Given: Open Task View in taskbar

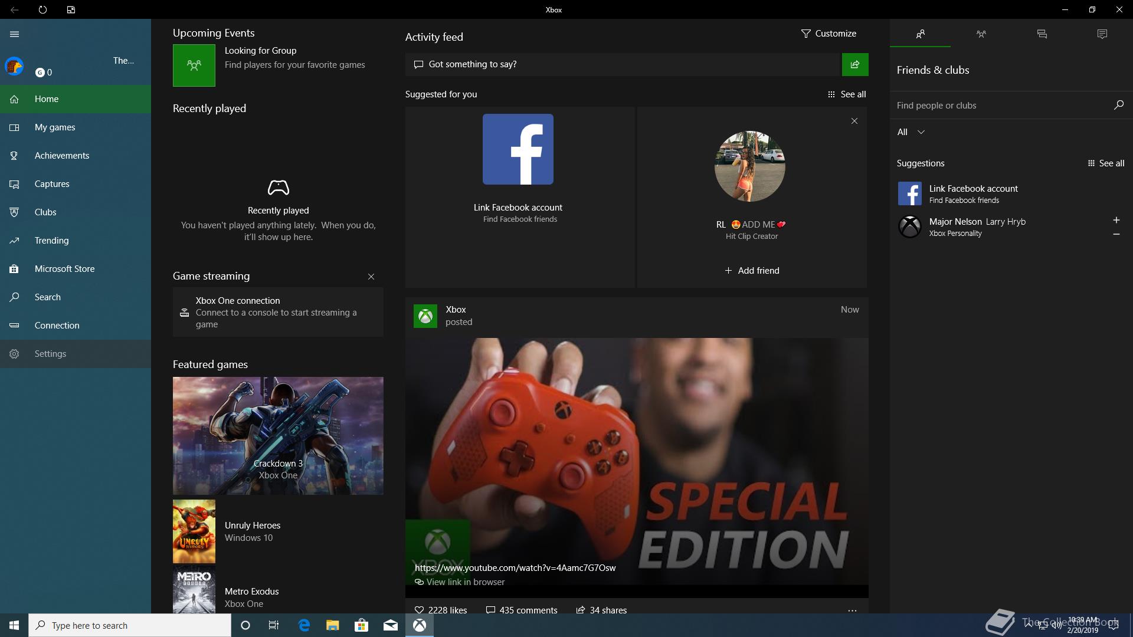Looking at the screenshot, I should (x=274, y=625).
